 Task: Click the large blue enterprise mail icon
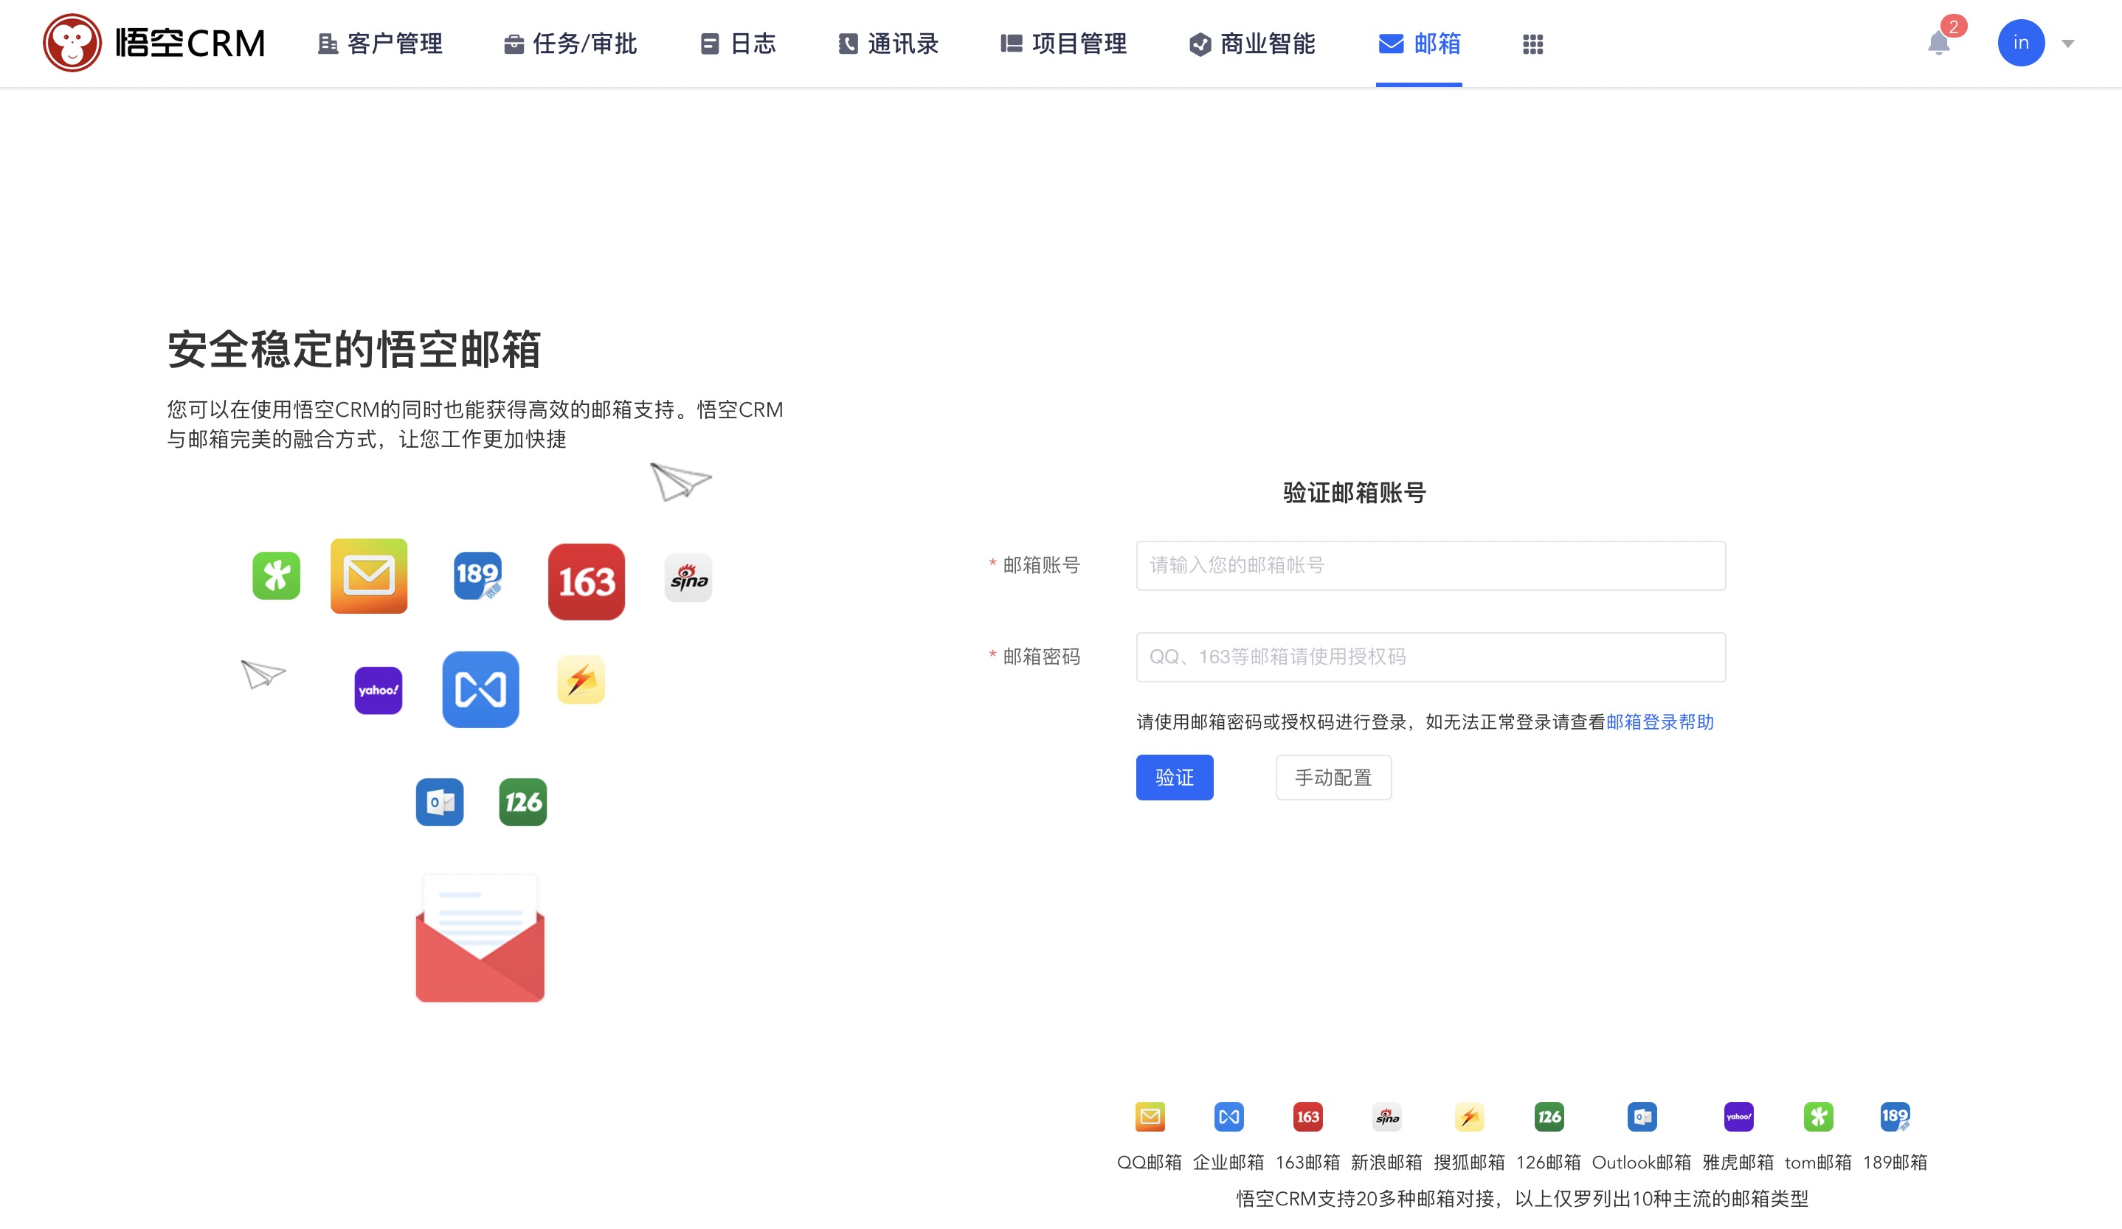481,690
